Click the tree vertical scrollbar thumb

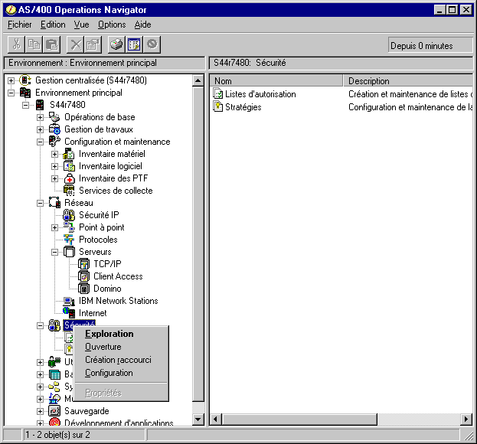click(x=198, y=244)
